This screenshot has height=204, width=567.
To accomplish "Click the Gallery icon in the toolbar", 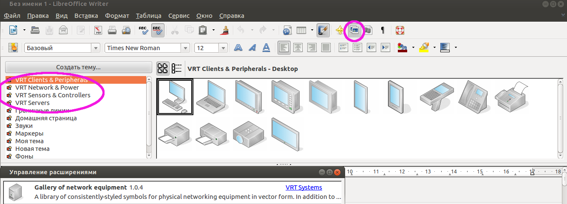I will click(354, 30).
